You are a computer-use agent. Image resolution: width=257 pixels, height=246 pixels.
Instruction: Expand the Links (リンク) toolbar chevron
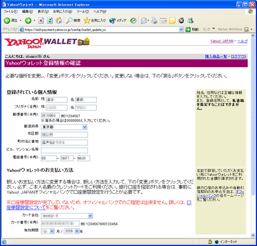[x=214, y=28]
